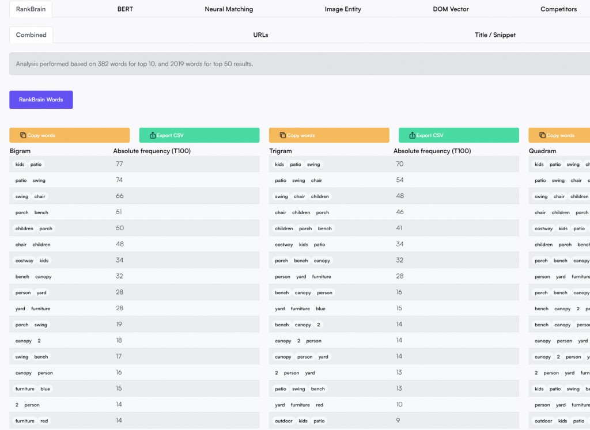Open the Title / Snippet sub-tab
Screen dimensions: 590x430
(x=495, y=35)
